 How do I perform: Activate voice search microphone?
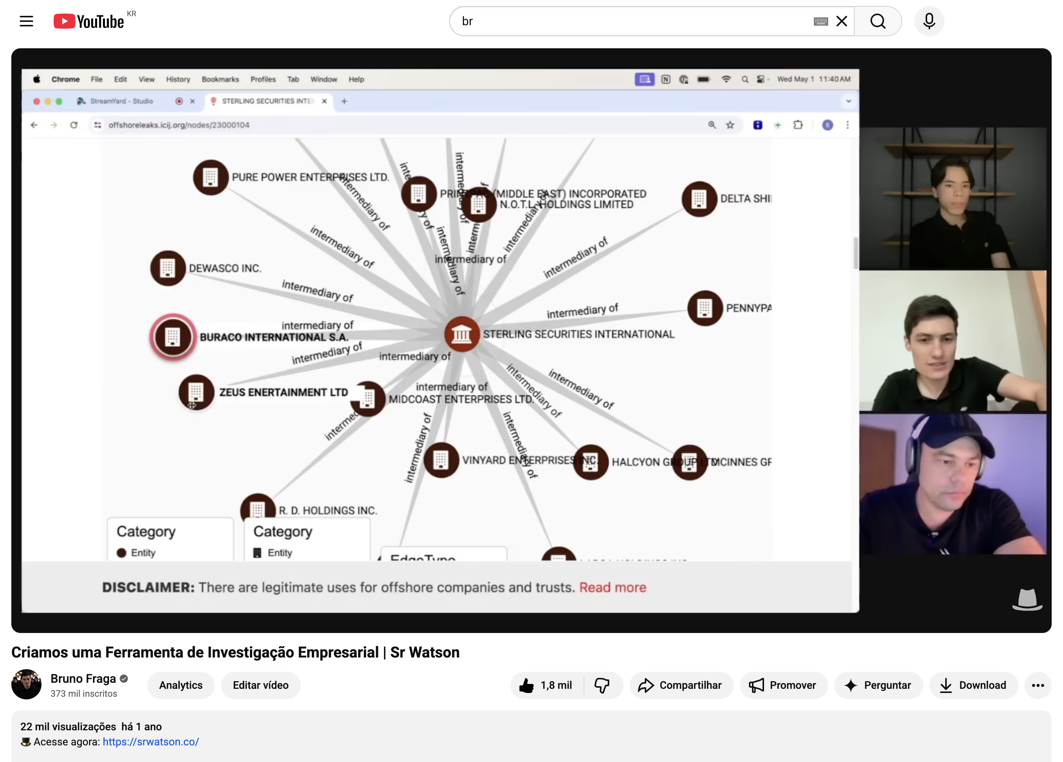click(x=929, y=21)
